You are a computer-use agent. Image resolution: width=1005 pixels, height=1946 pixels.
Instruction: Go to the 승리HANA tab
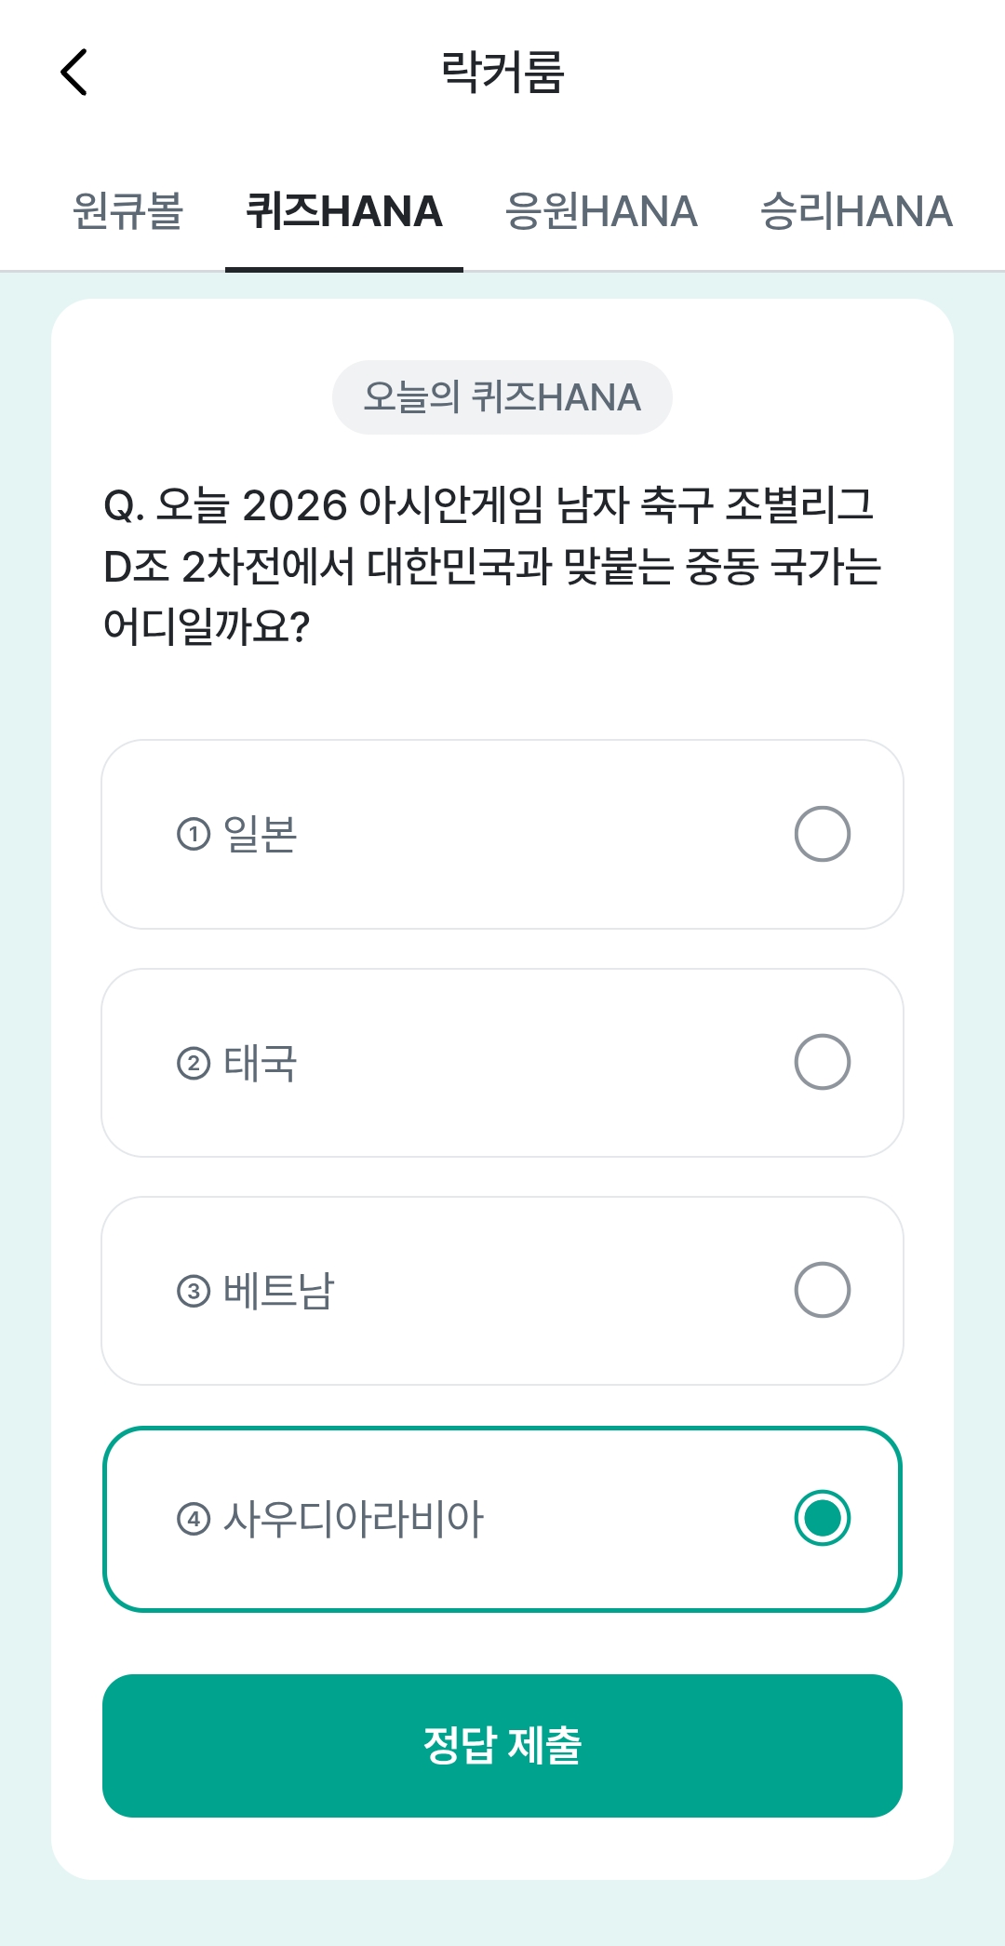tap(856, 211)
